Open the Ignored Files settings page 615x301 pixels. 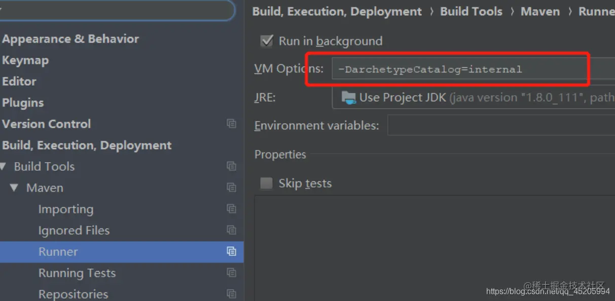pos(74,231)
